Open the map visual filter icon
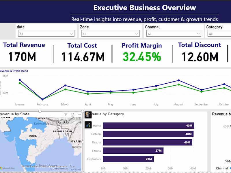Image resolution: width=231 pixels, height=173 pixels. click(x=66, y=115)
